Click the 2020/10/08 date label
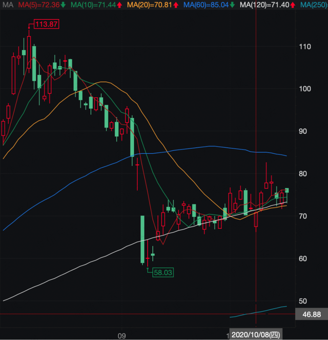The image size is (328, 340). coord(256,335)
